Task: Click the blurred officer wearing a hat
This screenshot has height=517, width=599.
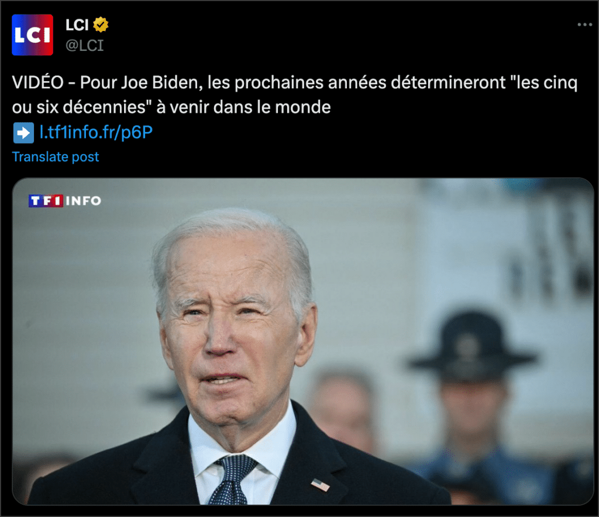Action: point(472,397)
